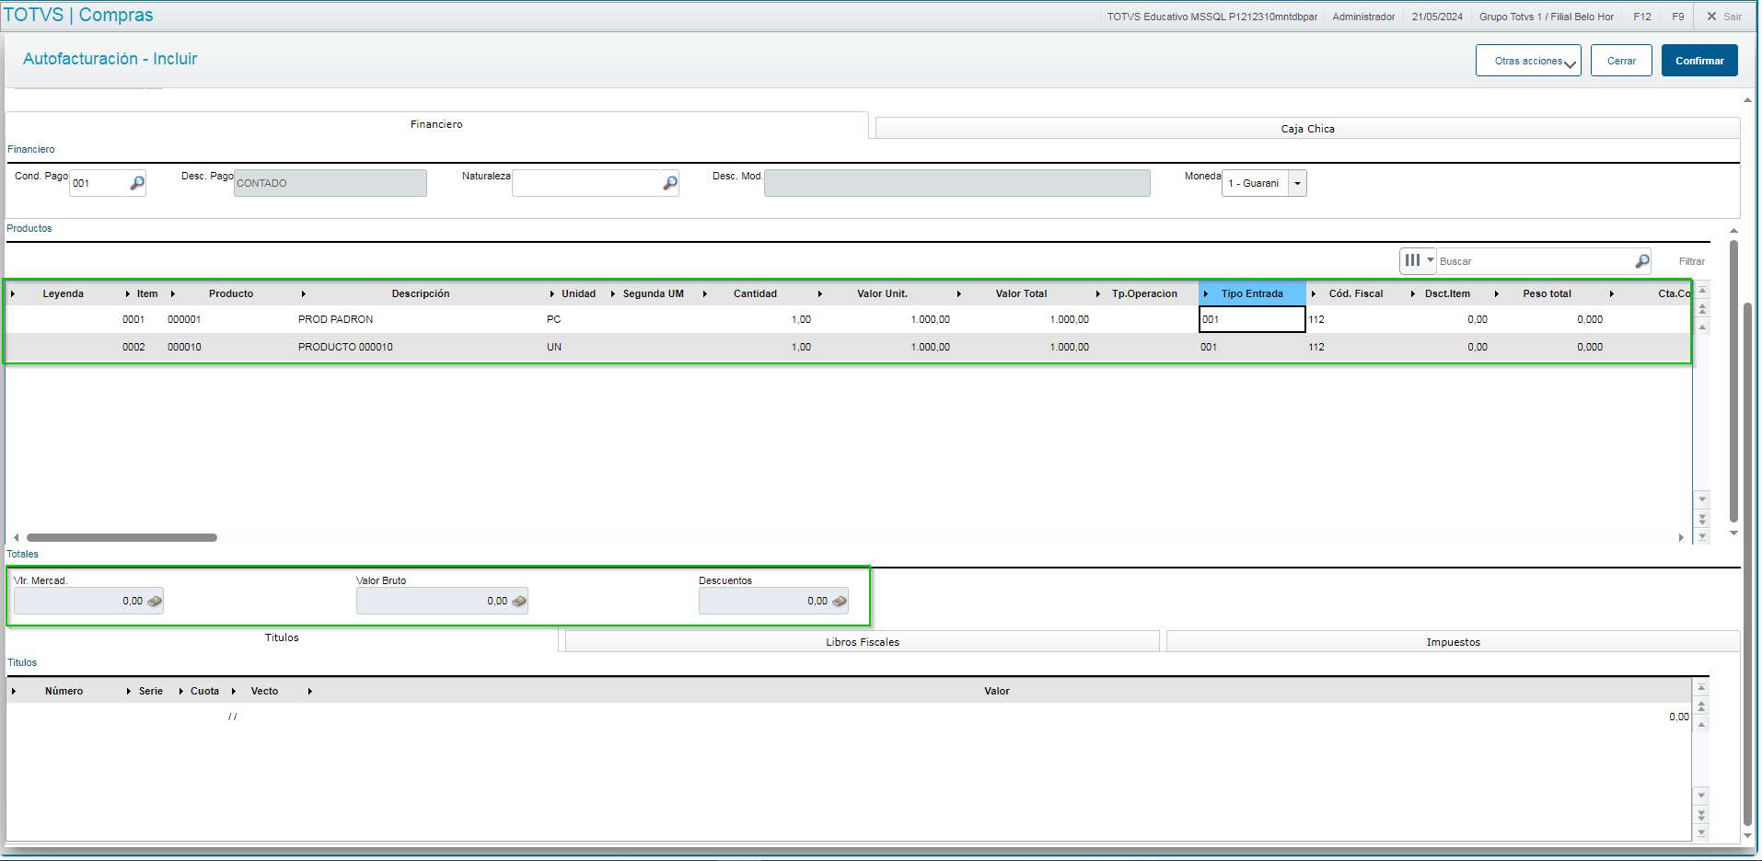Click the Valor Unit. column header
Viewport: 1762px width, 861px height.
(x=882, y=293)
